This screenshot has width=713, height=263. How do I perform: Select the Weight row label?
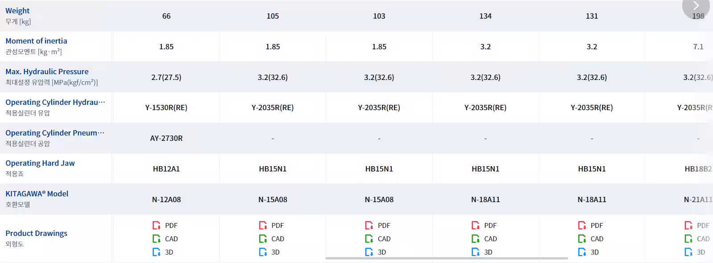pos(17,11)
